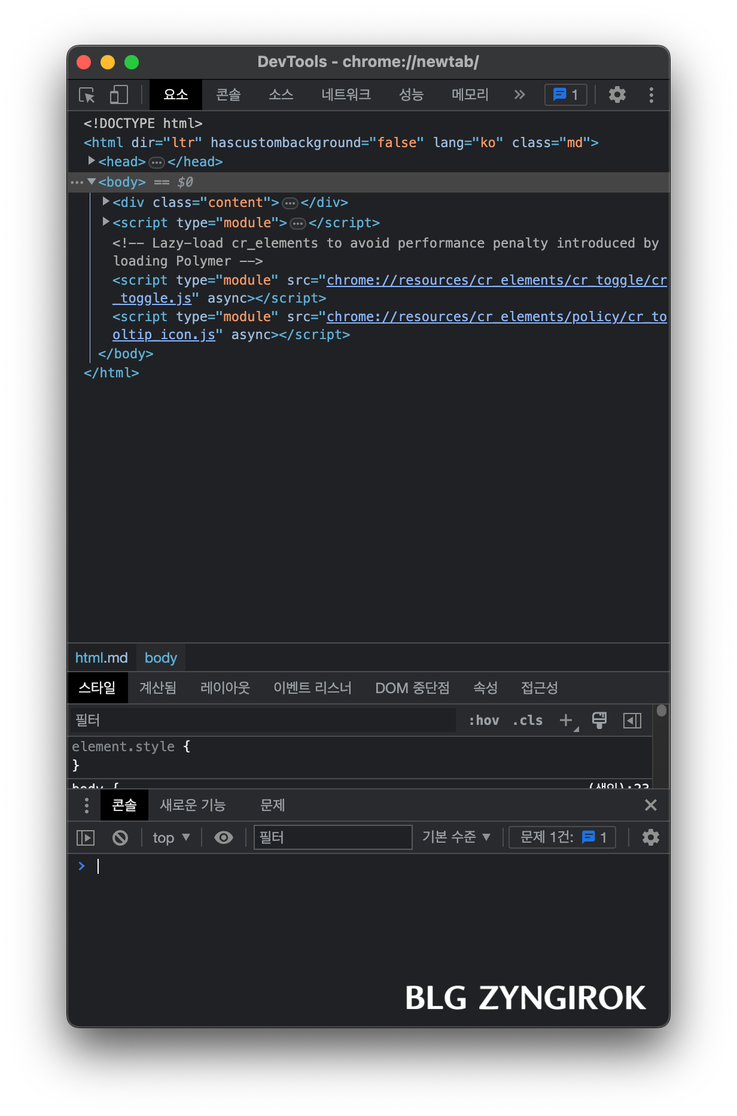
Task: Open the DOM 중단점 pane tab
Action: [x=412, y=688]
